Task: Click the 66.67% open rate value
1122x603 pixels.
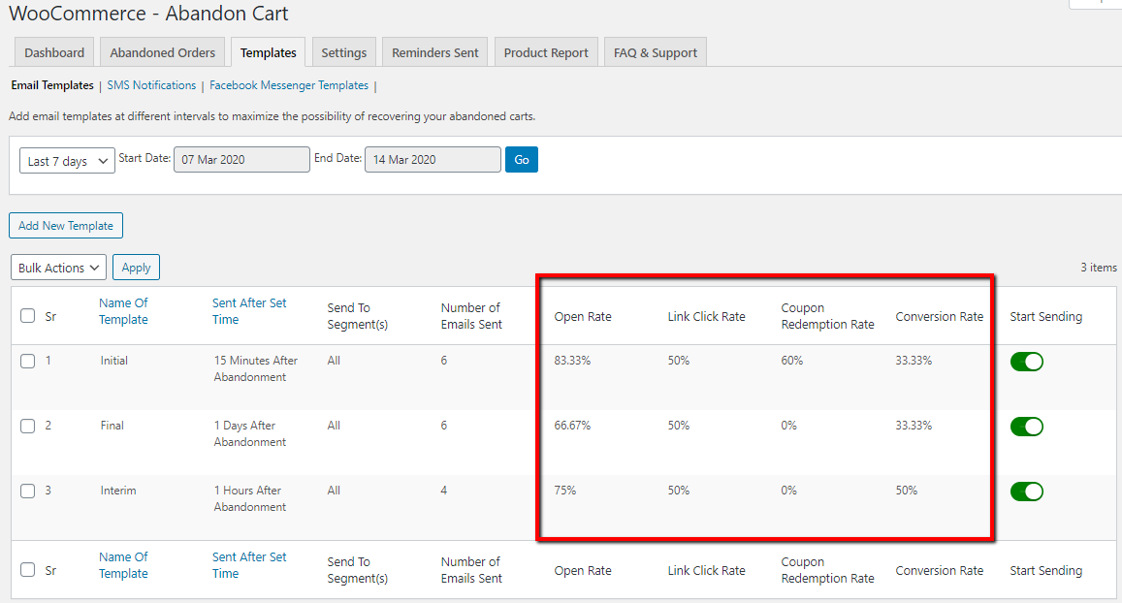Action: 572,426
